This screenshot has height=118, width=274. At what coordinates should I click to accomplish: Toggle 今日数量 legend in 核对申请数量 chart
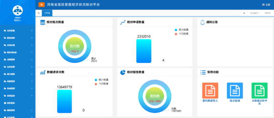182,34
